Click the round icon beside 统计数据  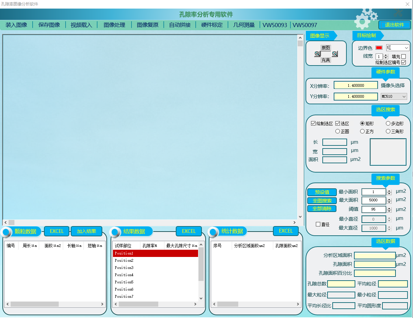(213, 232)
